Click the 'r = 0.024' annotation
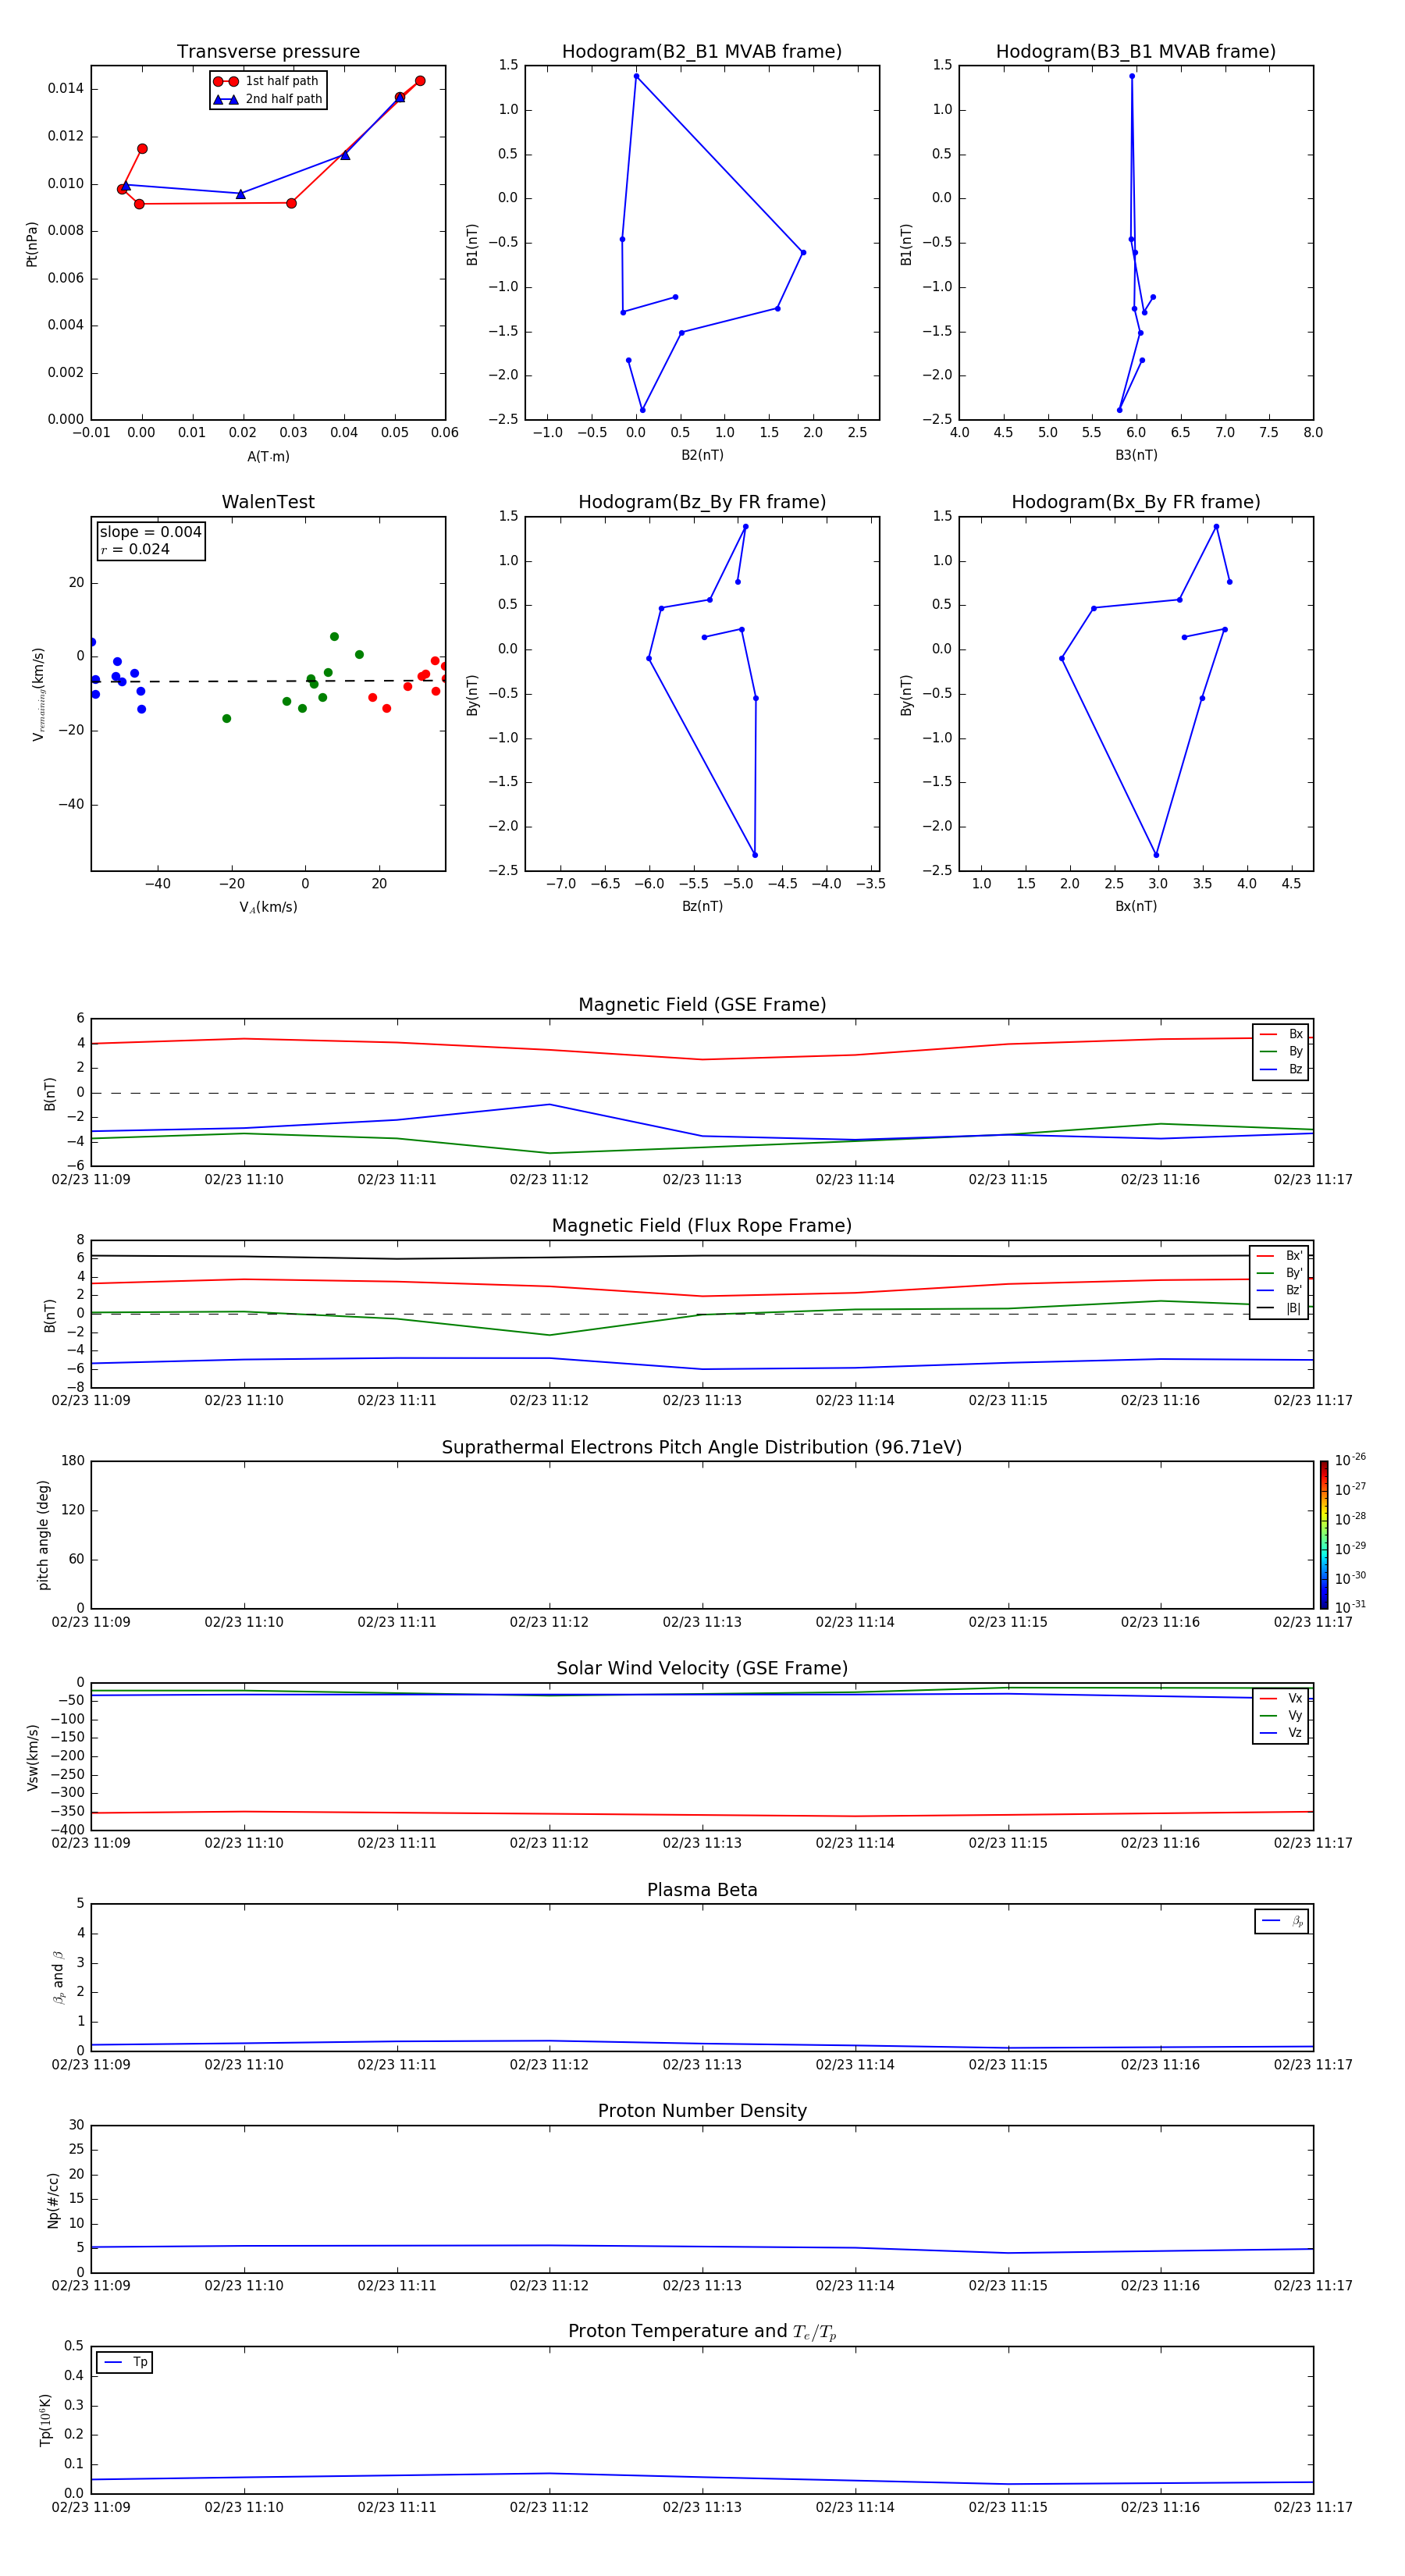 pos(135,549)
